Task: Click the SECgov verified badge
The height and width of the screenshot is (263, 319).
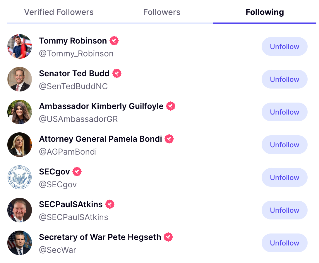Action: click(77, 172)
